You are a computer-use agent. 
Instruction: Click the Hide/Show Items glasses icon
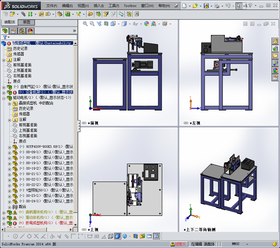click(x=135, y=24)
